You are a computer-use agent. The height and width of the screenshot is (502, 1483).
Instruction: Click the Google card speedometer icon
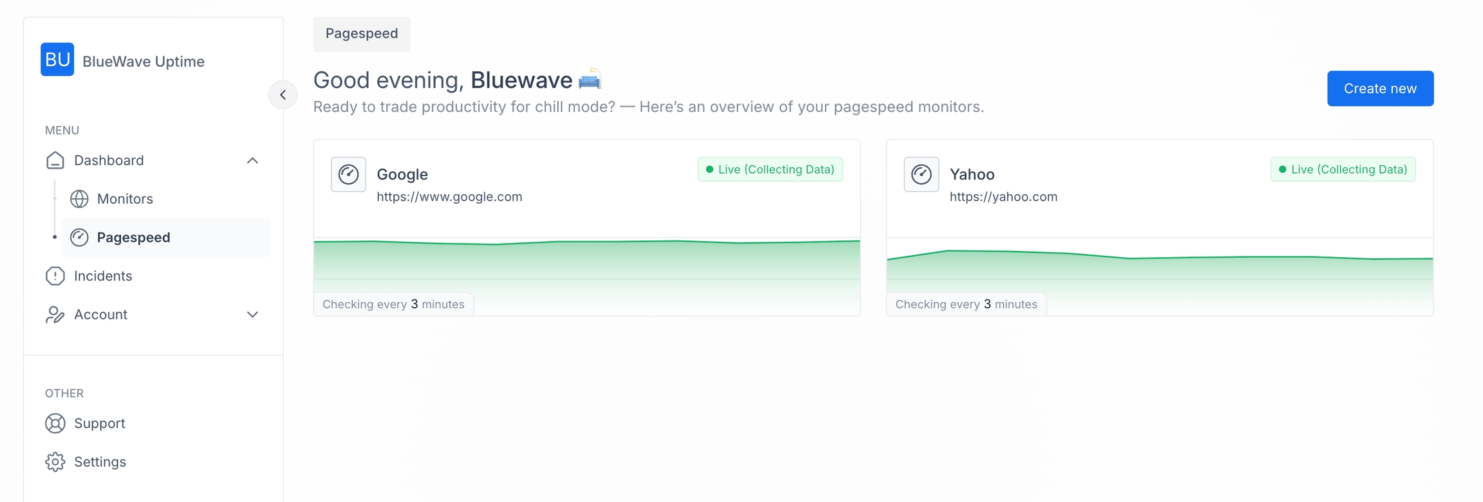348,174
